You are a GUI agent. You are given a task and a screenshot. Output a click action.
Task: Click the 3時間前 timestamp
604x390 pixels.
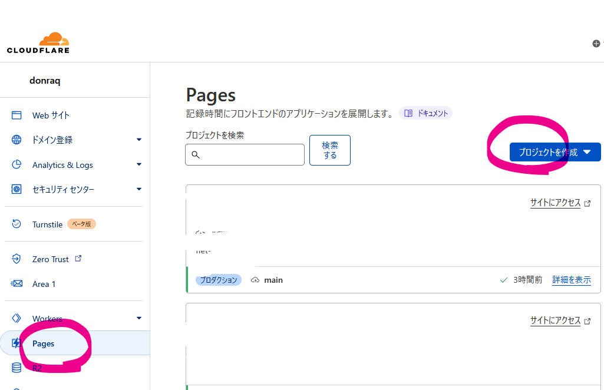tap(528, 280)
